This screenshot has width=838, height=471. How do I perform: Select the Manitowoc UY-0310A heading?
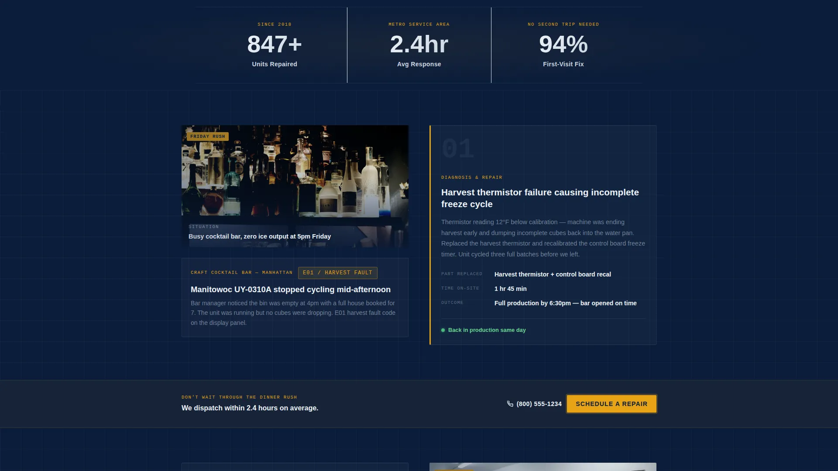point(291,290)
